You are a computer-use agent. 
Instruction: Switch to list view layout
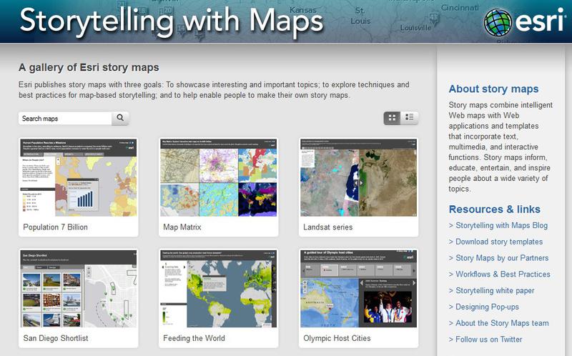click(x=409, y=118)
